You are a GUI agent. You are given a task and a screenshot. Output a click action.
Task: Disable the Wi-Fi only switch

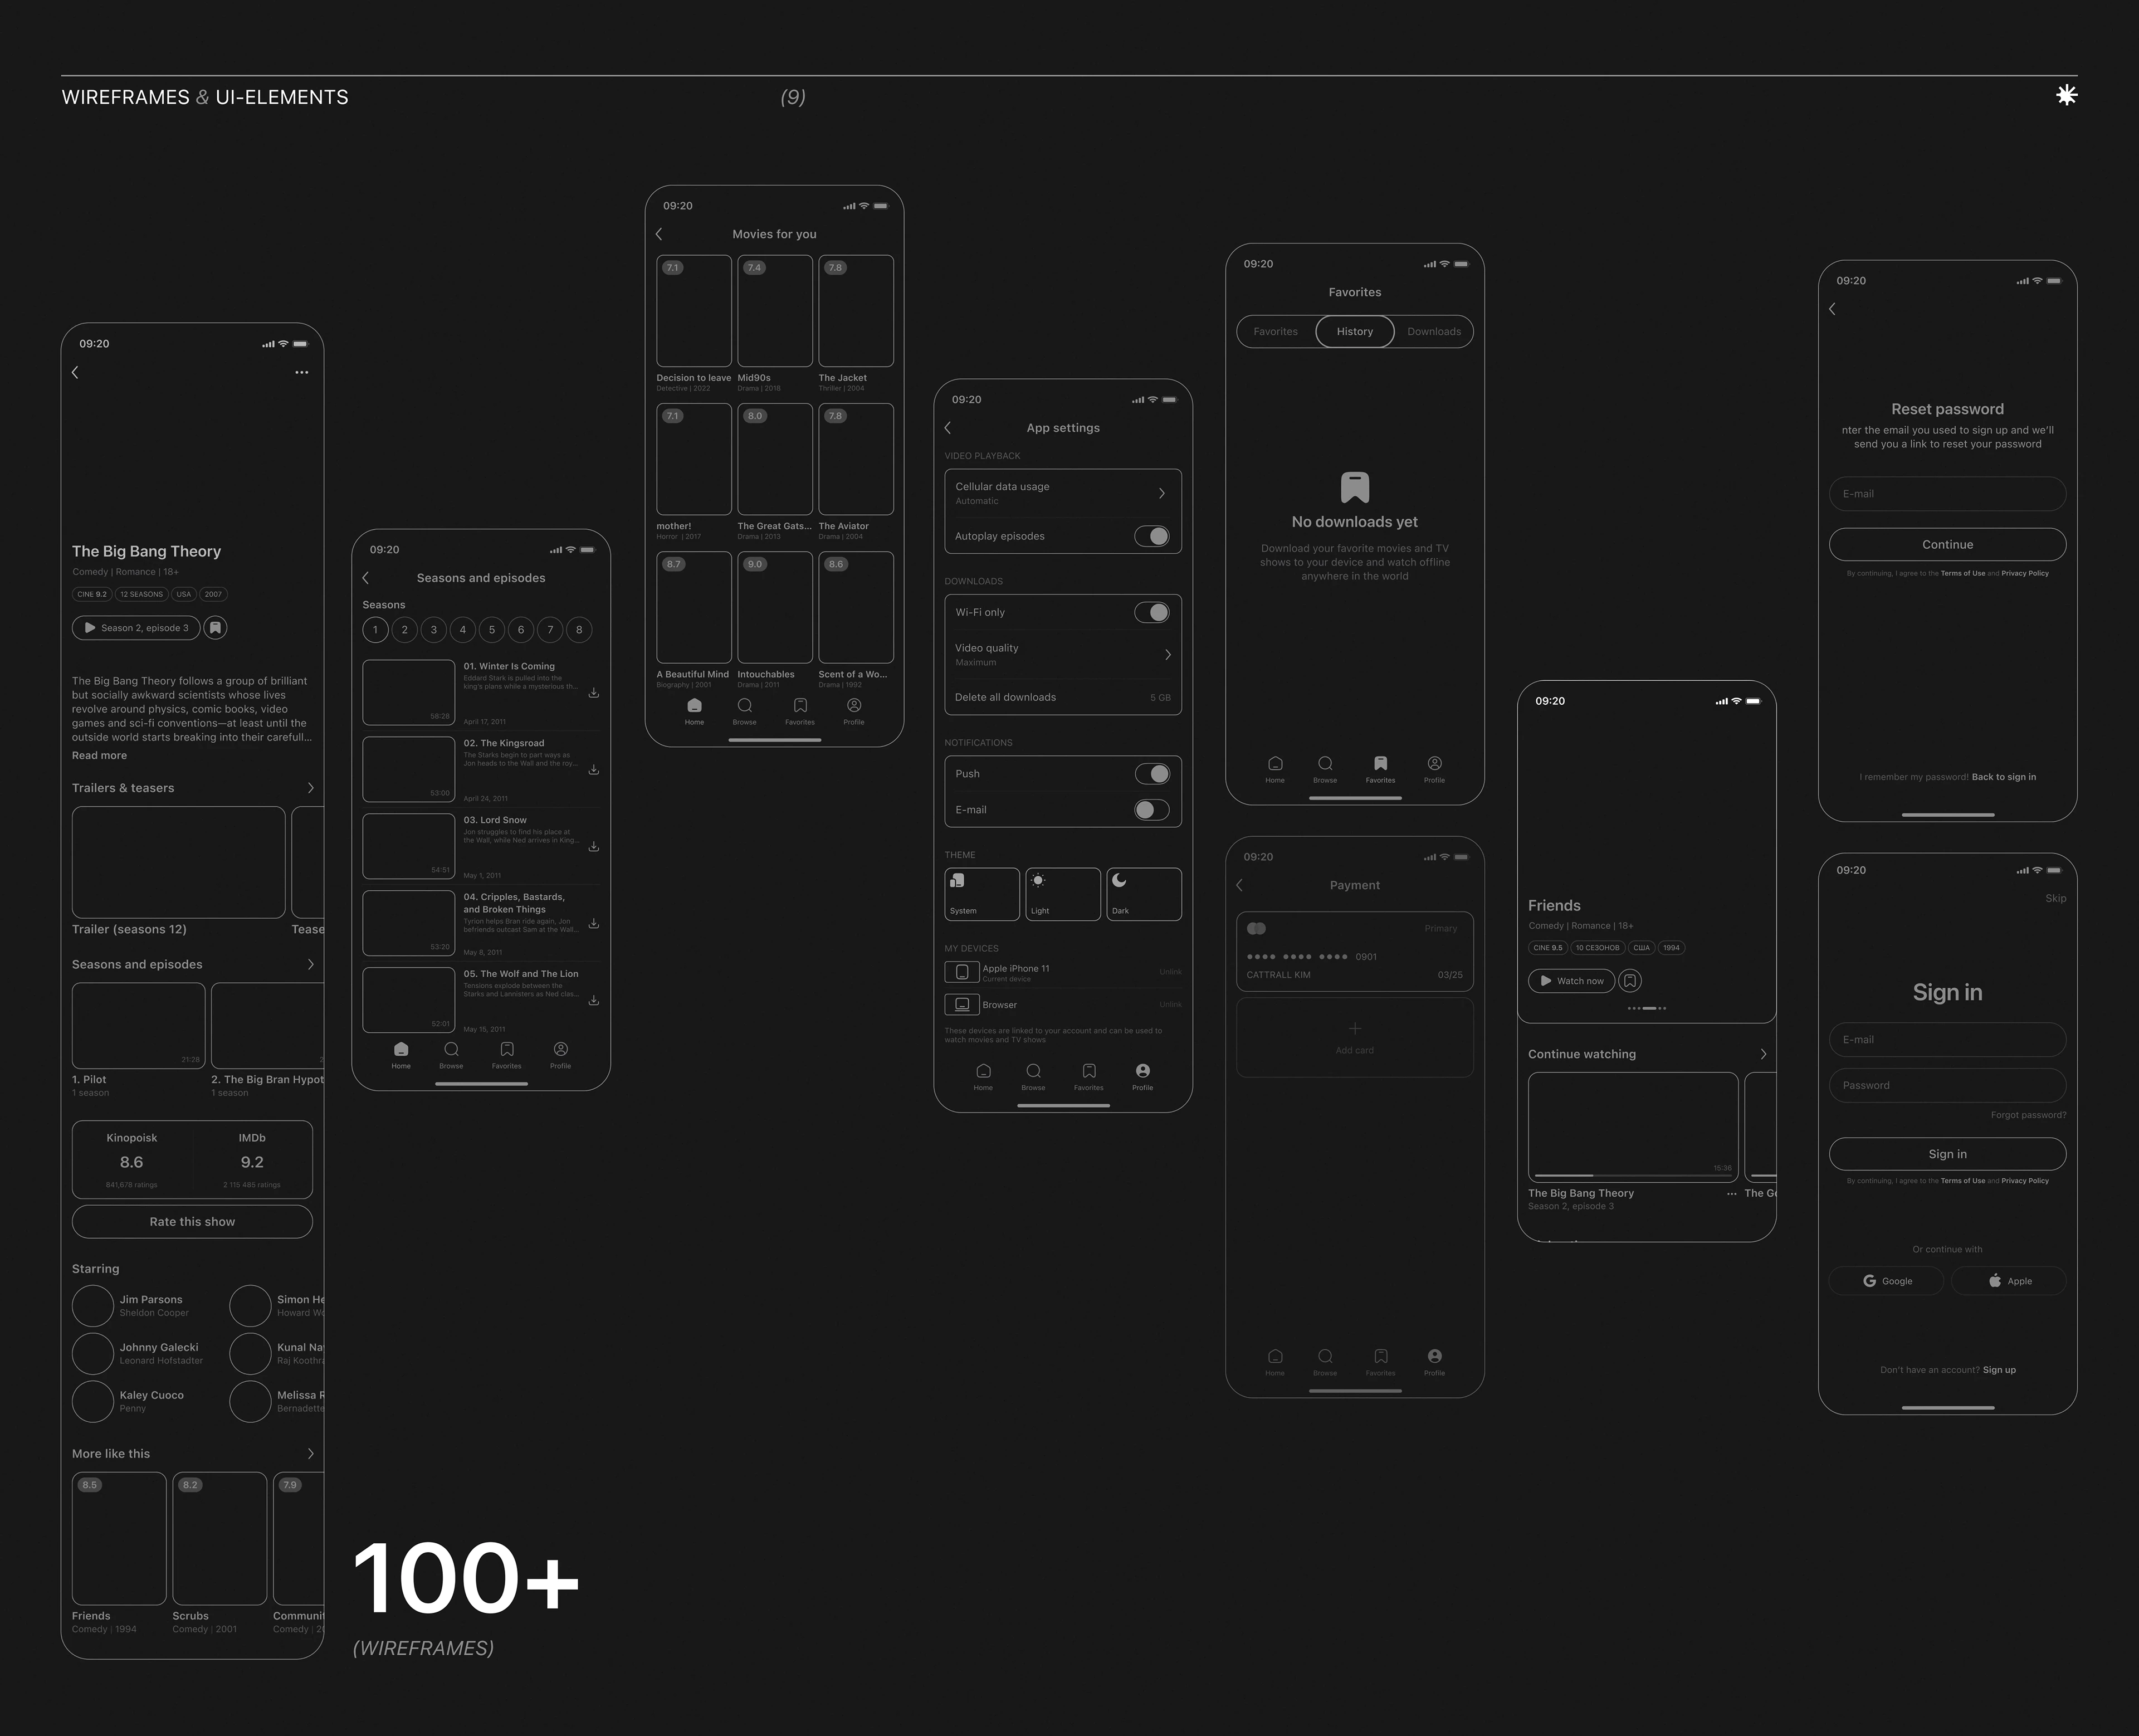[1151, 612]
